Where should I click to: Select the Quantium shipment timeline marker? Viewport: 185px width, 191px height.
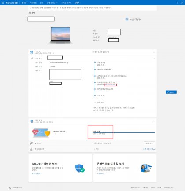(x=95, y=83)
